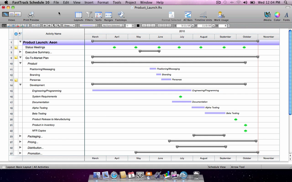Screen dimensions: 292x182
Task: Click the All Bars icon
Action: click(188, 15)
